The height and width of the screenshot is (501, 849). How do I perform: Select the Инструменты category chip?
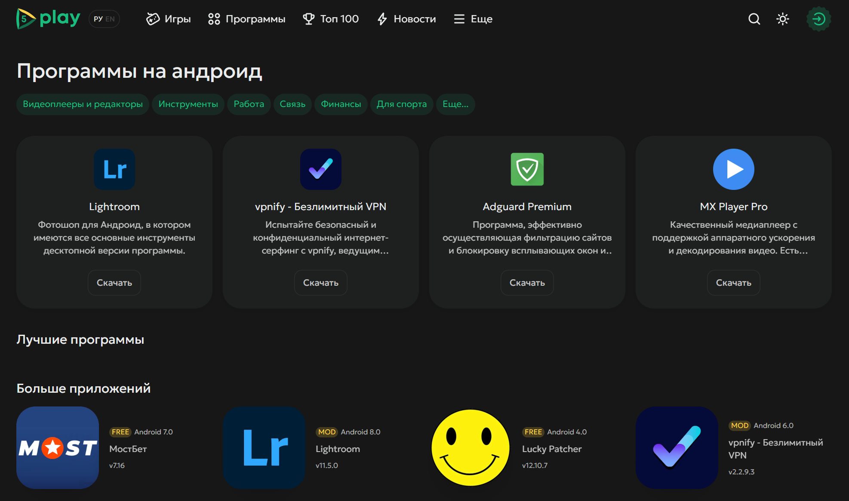point(188,104)
